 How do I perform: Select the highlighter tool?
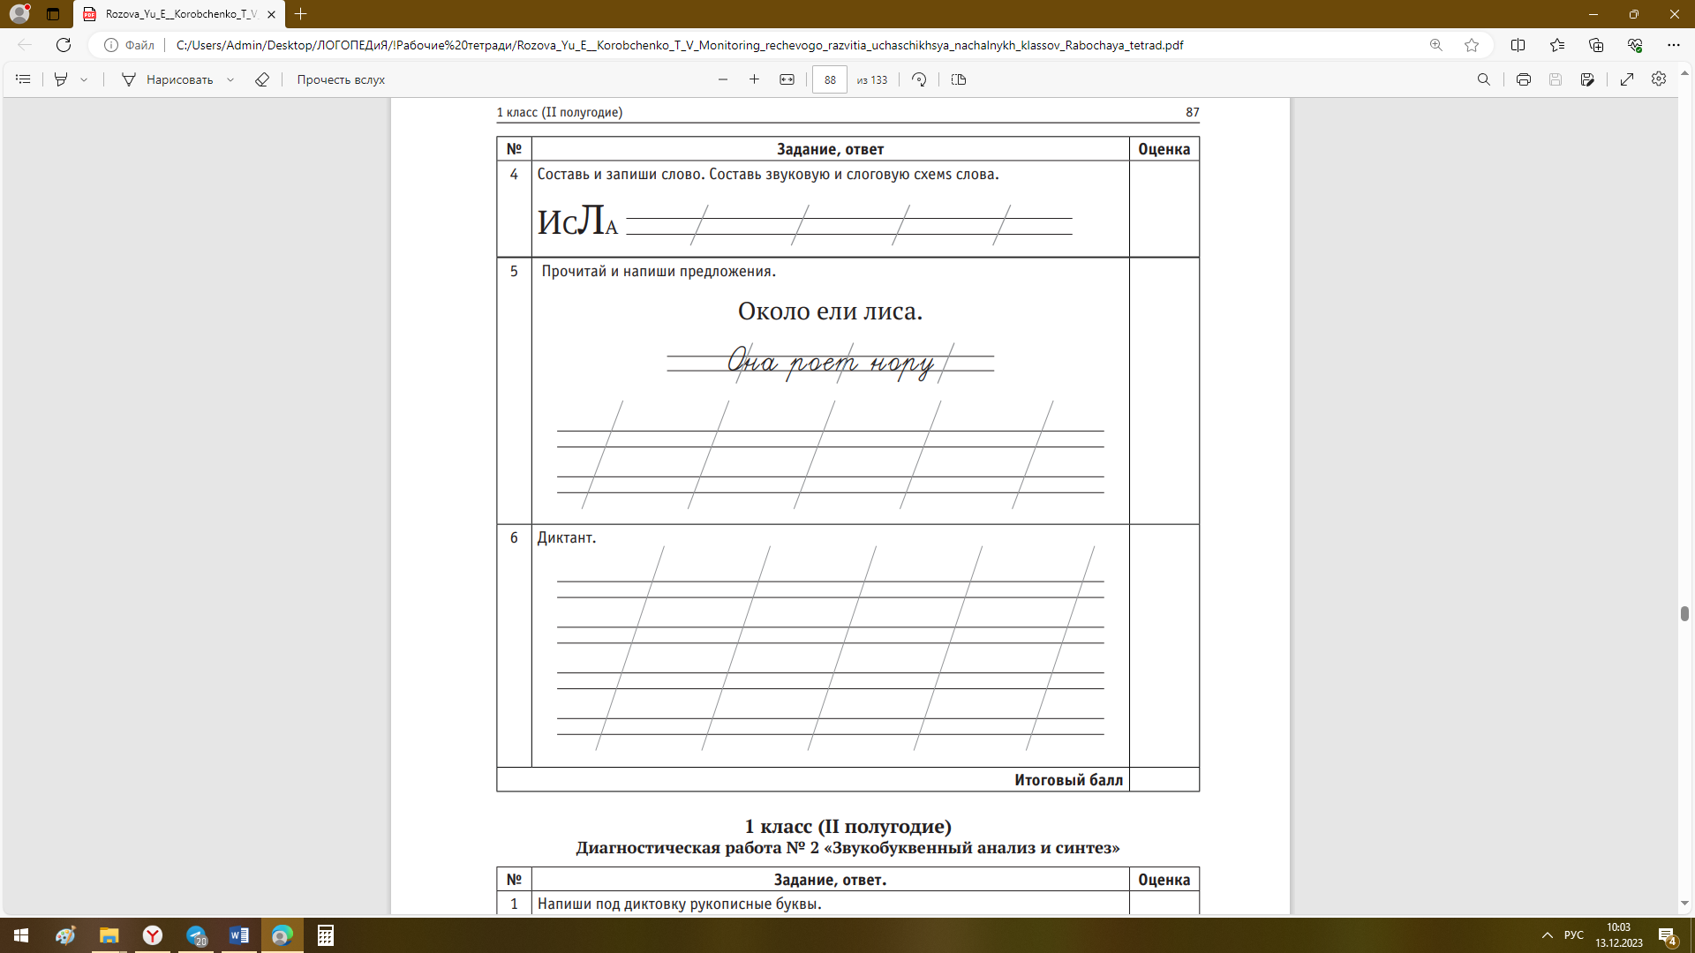click(x=61, y=79)
